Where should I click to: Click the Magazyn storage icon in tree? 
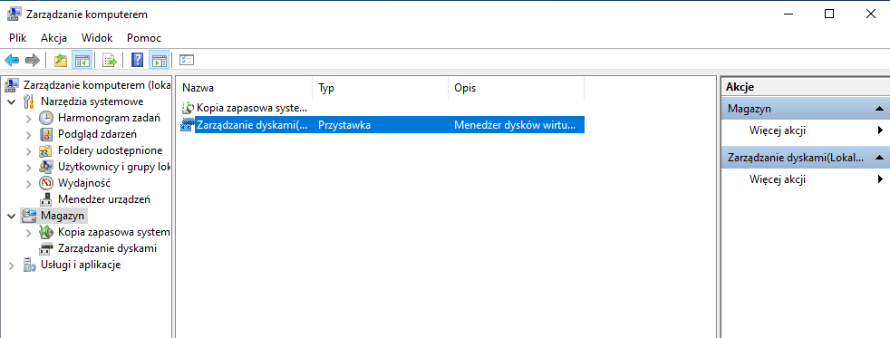pyautogui.click(x=28, y=216)
